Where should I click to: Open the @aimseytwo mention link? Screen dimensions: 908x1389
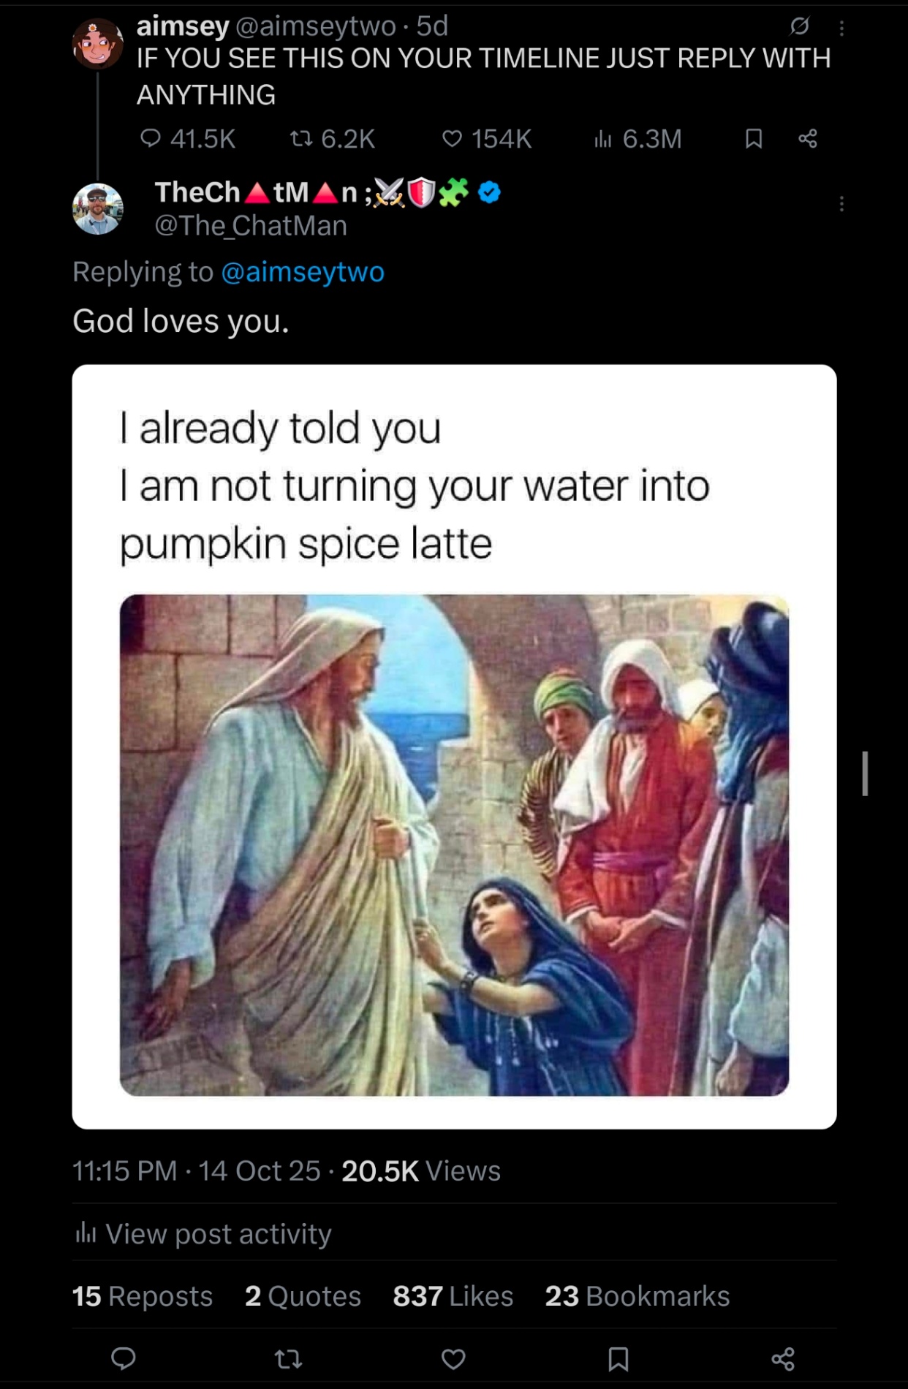pyautogui.click(x=302, y=272)
